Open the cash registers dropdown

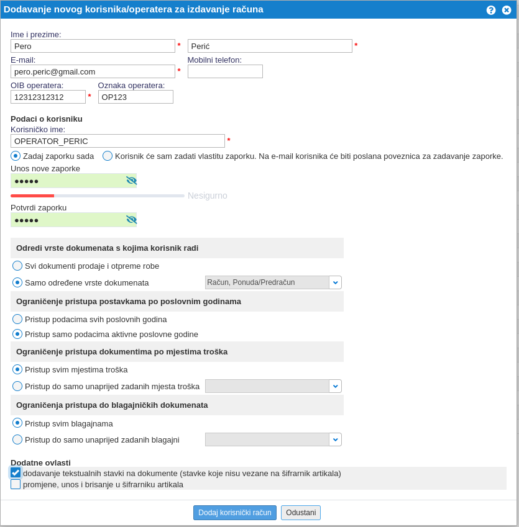coord(335,439)
